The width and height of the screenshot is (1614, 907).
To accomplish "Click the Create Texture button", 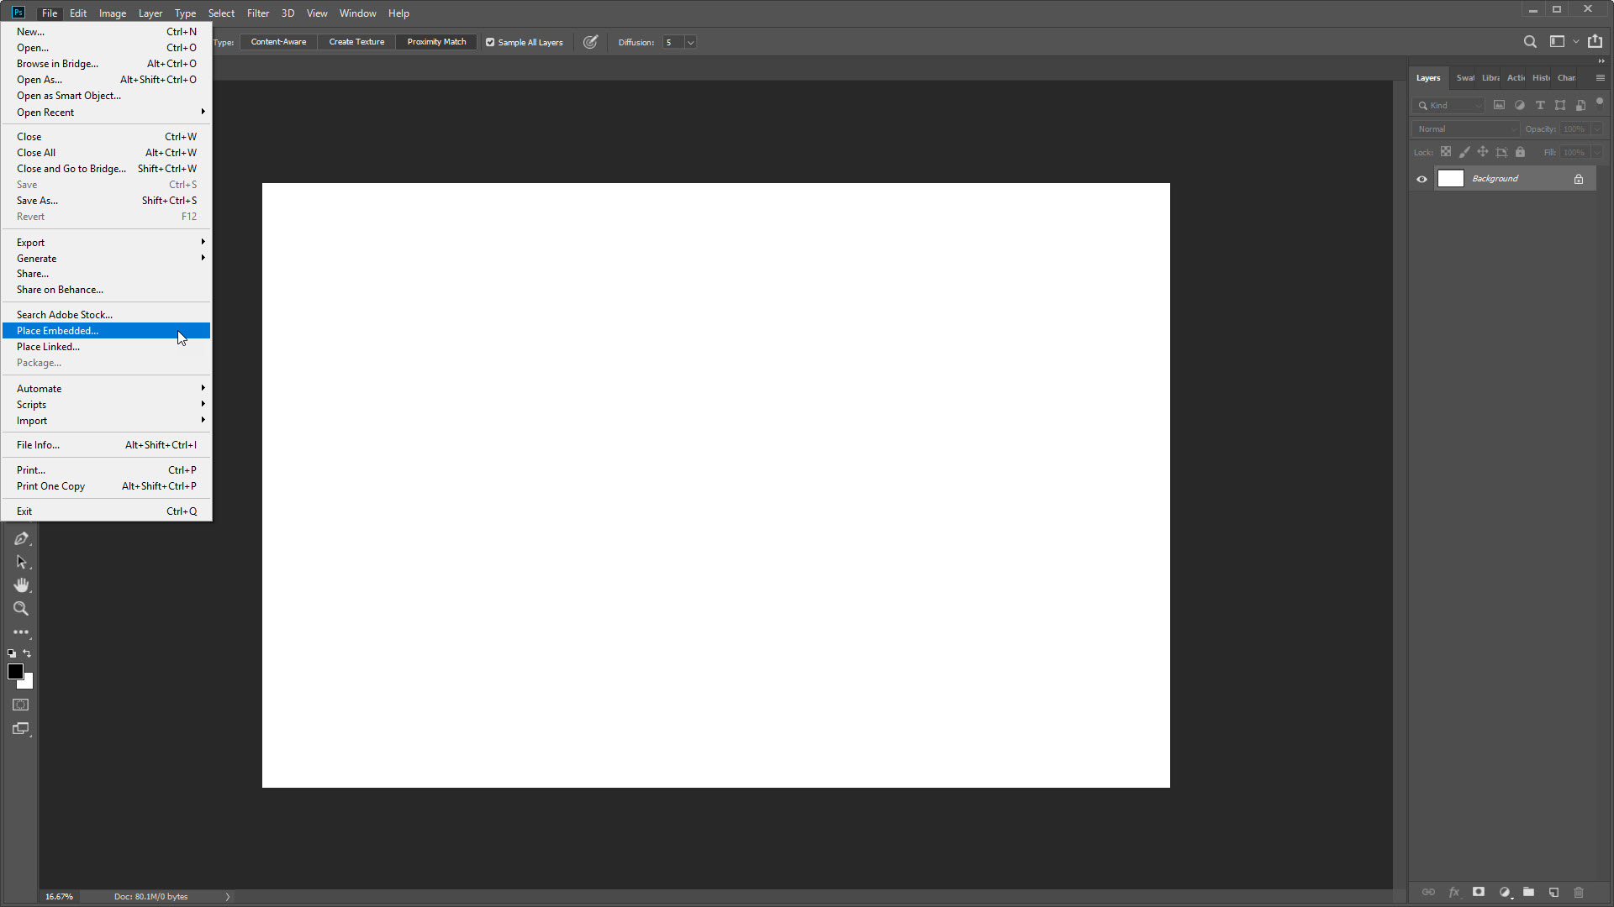I will tap(356, 42).
